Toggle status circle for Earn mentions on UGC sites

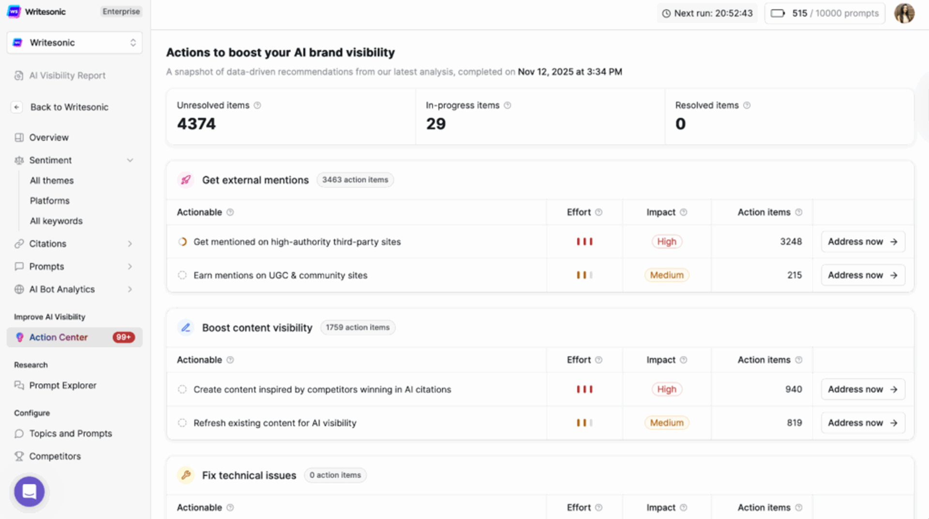tap(182, 275)
